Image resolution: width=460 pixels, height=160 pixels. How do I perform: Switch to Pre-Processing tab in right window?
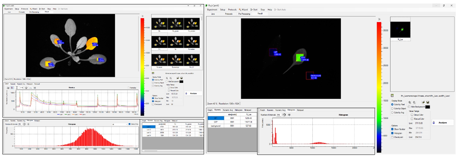244,14
